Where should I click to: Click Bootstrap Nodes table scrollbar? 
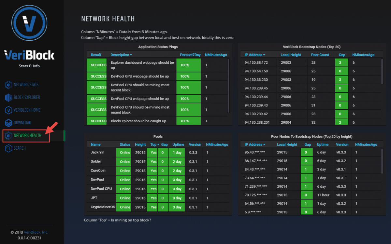382,72
